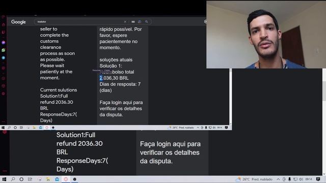Click OBS icon in the small overlaid taskbar
The width and height of the screenshot is (326, 183).
tap(53, 128)
